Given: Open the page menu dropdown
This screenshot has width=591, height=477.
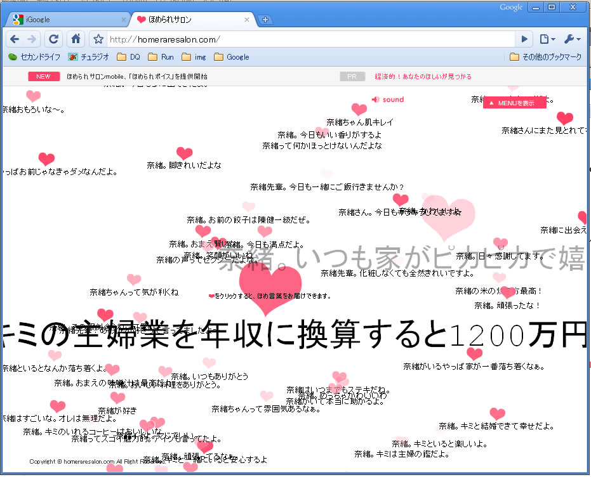Looking at the screenshot, I should [x=547, y=39].
